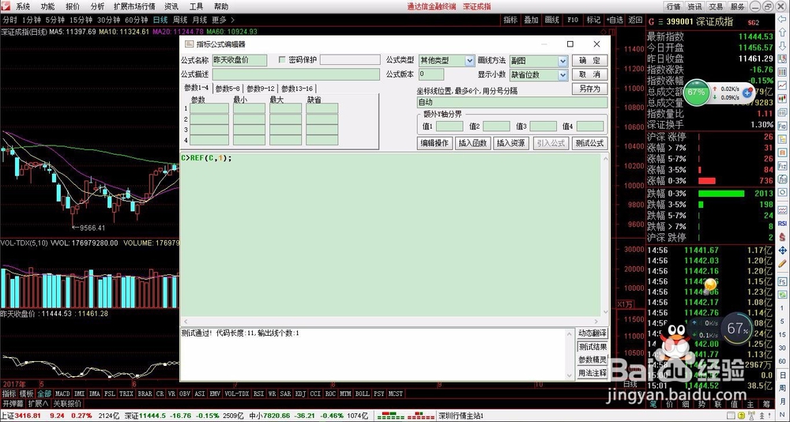This screenshot has width=790, height=422.
Task: Click the 公式版本 input field
Action: (x=431, y=74)
